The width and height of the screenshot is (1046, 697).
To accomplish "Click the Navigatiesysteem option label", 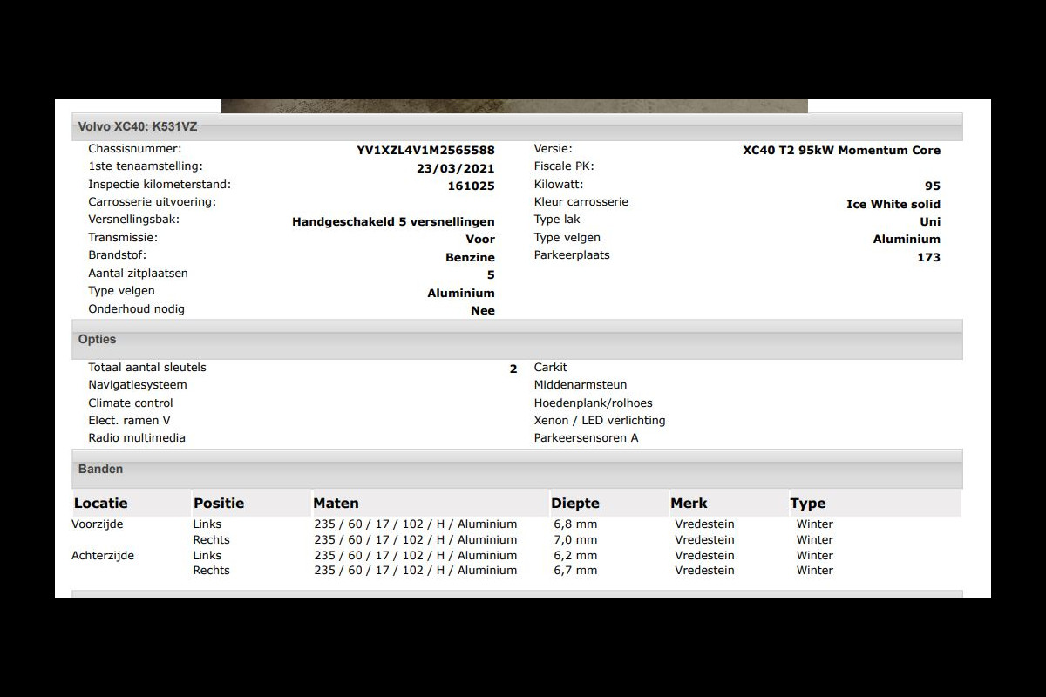I will tap(138, 384).
